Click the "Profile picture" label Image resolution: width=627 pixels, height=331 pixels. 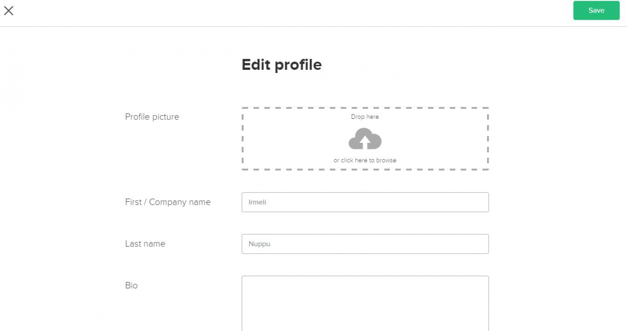[x=152, y=117]
